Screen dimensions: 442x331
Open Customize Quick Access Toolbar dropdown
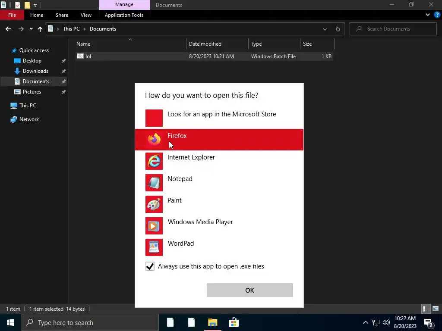pyautogui.click(x=35, y=5)
